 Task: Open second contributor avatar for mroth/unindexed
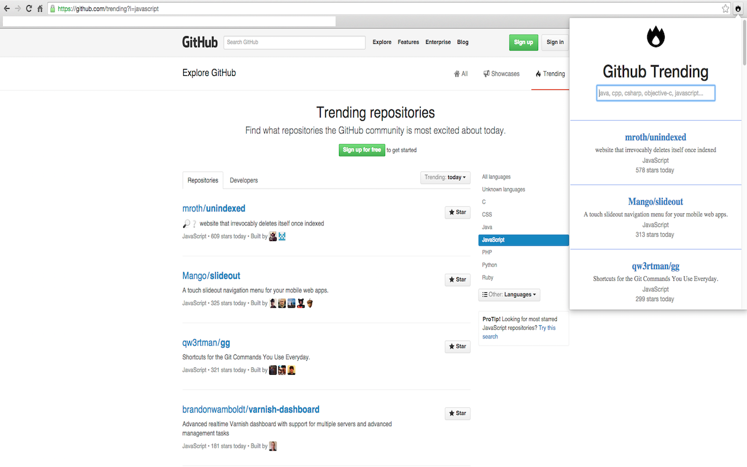tap(282, 236)
